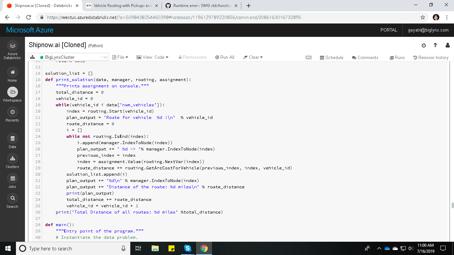The image size is (454, 255).
Task: Open Recents in the sidebar
Action: (x=12, y=115)
